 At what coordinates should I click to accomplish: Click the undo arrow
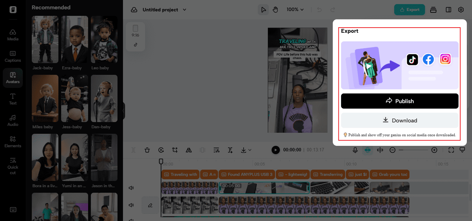(x=320, y=10)
